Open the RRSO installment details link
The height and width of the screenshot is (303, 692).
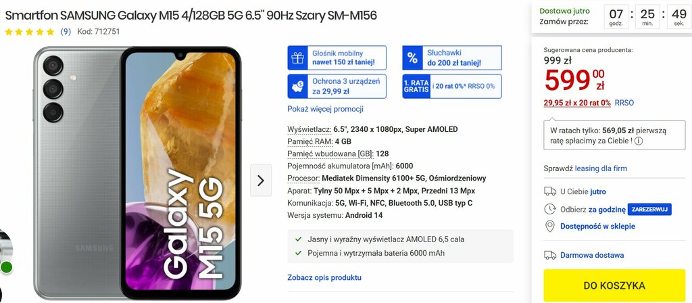[624, 103]
